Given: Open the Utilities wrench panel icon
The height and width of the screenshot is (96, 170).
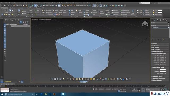Looking at the screenshot, I should click(x=166, y=20).
